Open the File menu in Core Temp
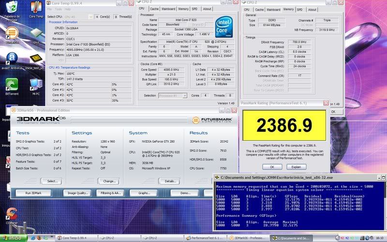This screenshot has width=387, height=242. click(x=49, y=9)
